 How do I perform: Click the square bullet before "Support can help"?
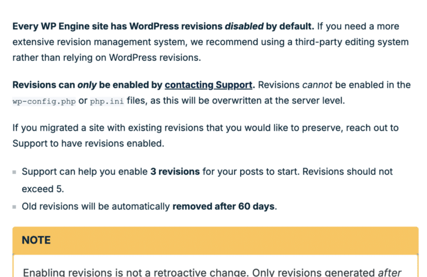pos(14,172)
